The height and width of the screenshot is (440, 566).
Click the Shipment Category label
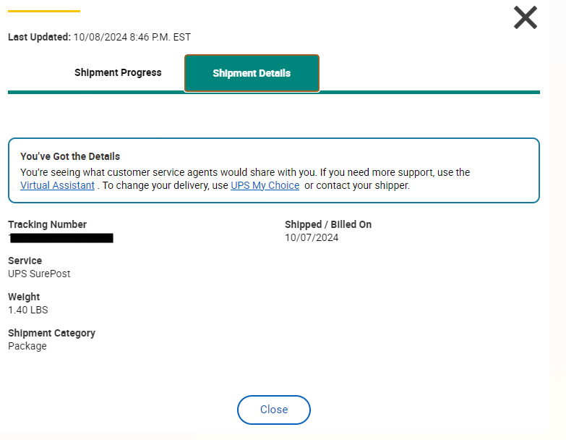tap(51, 333)
